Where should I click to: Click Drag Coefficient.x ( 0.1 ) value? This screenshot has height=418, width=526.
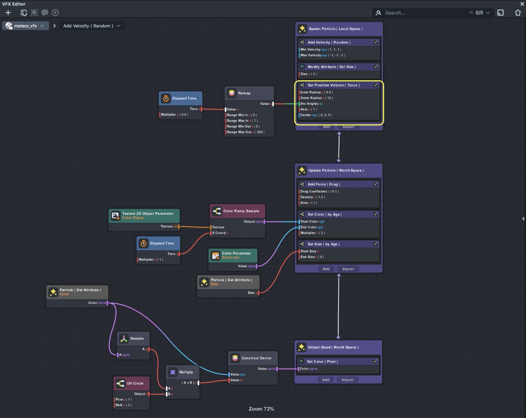(x=320, y=191)
